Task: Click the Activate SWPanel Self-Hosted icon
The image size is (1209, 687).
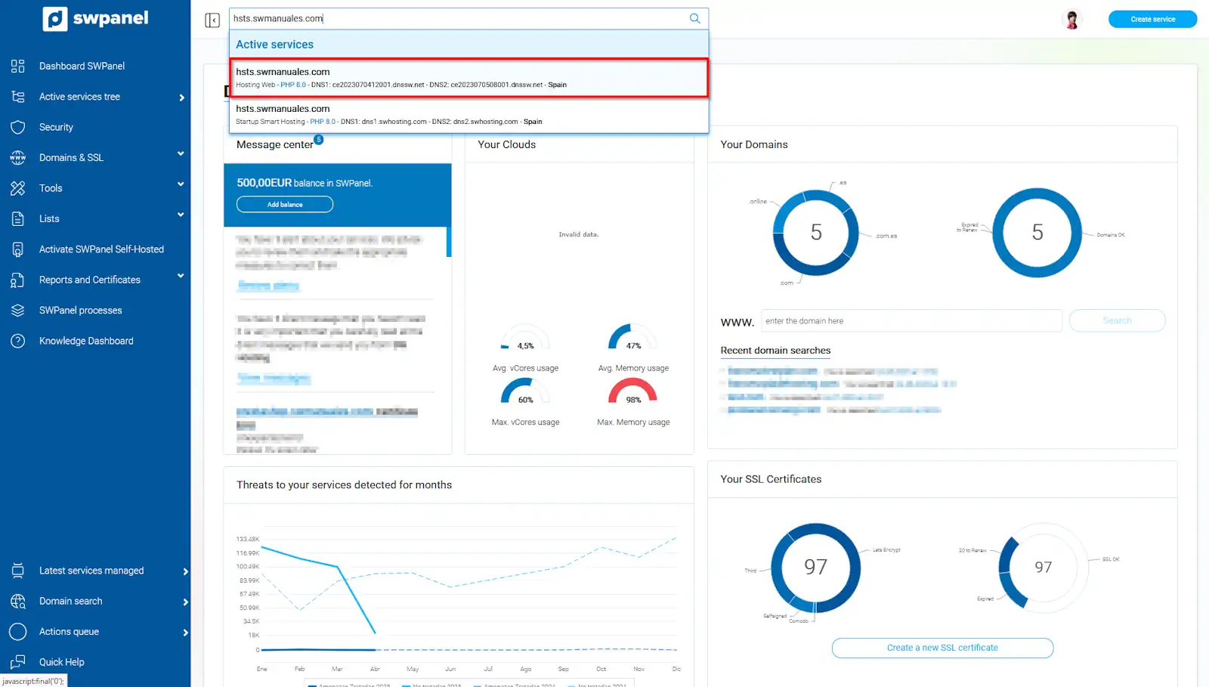Action: point(18,249)
